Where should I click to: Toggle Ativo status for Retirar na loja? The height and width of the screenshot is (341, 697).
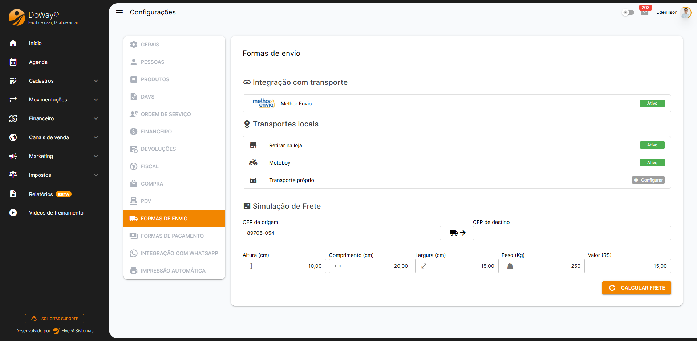[x=652, y=145]
